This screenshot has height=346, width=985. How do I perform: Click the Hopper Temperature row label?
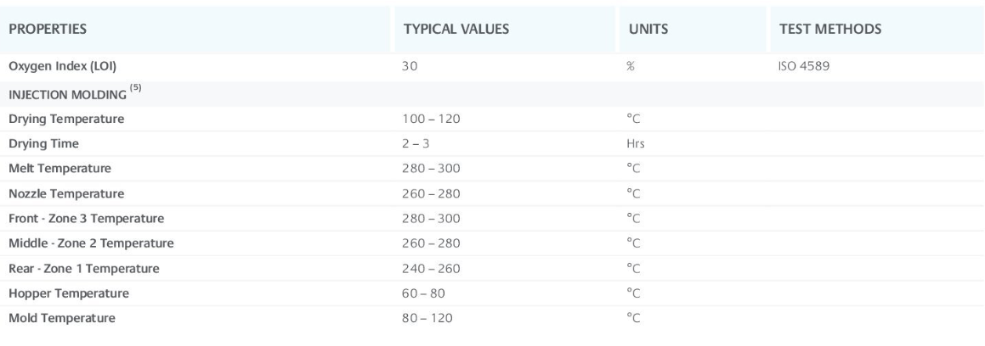tap(69, 293)
